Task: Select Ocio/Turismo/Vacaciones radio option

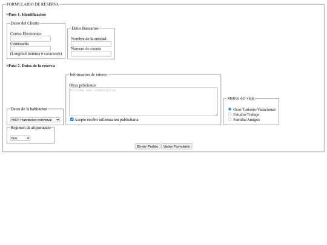Action: coord(230,109)
